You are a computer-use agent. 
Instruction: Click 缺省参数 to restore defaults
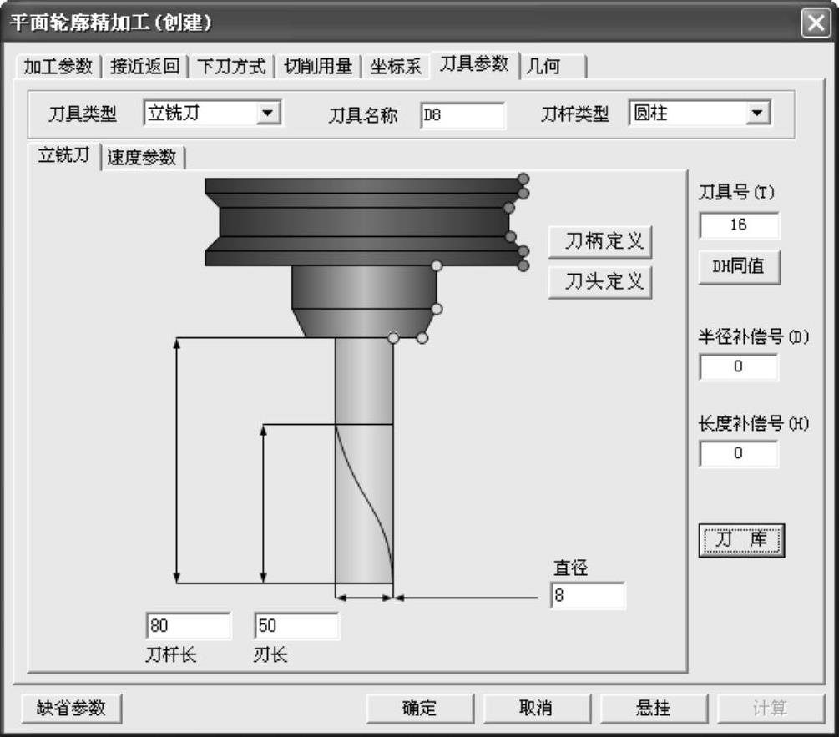point(71,708)
